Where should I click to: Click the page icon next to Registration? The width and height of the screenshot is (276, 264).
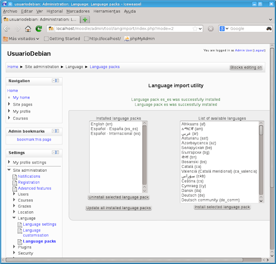coord(15,182)
